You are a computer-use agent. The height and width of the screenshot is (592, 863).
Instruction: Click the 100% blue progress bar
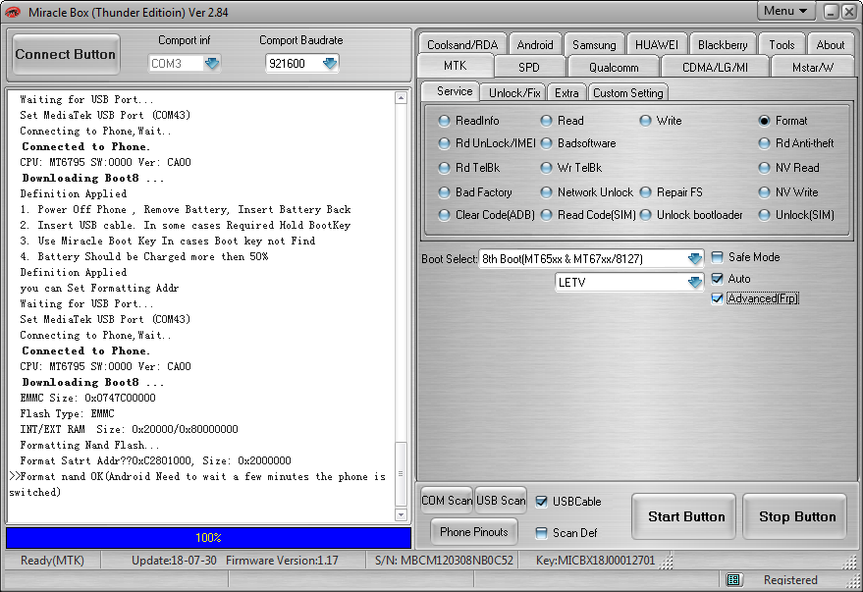click(208, 538)
